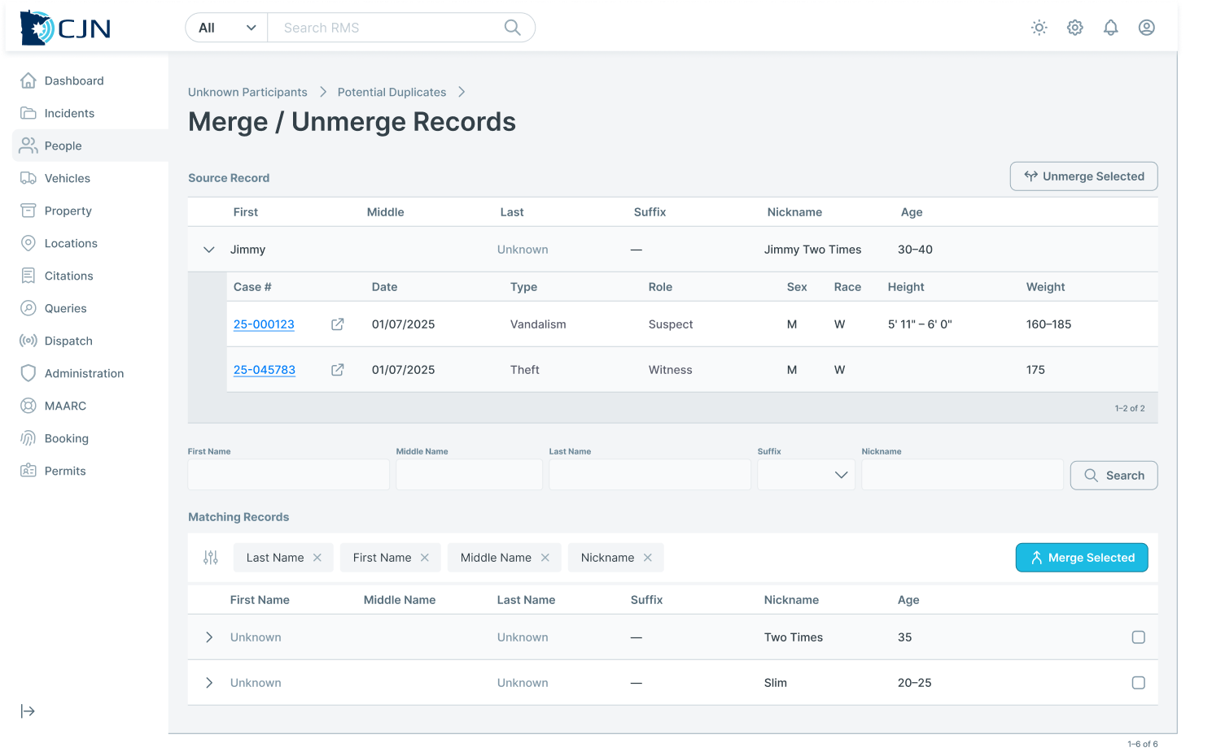Click the Height column header
Image resolution: width=1212 pixels, height=752 pixels.
tap(906, 287)
